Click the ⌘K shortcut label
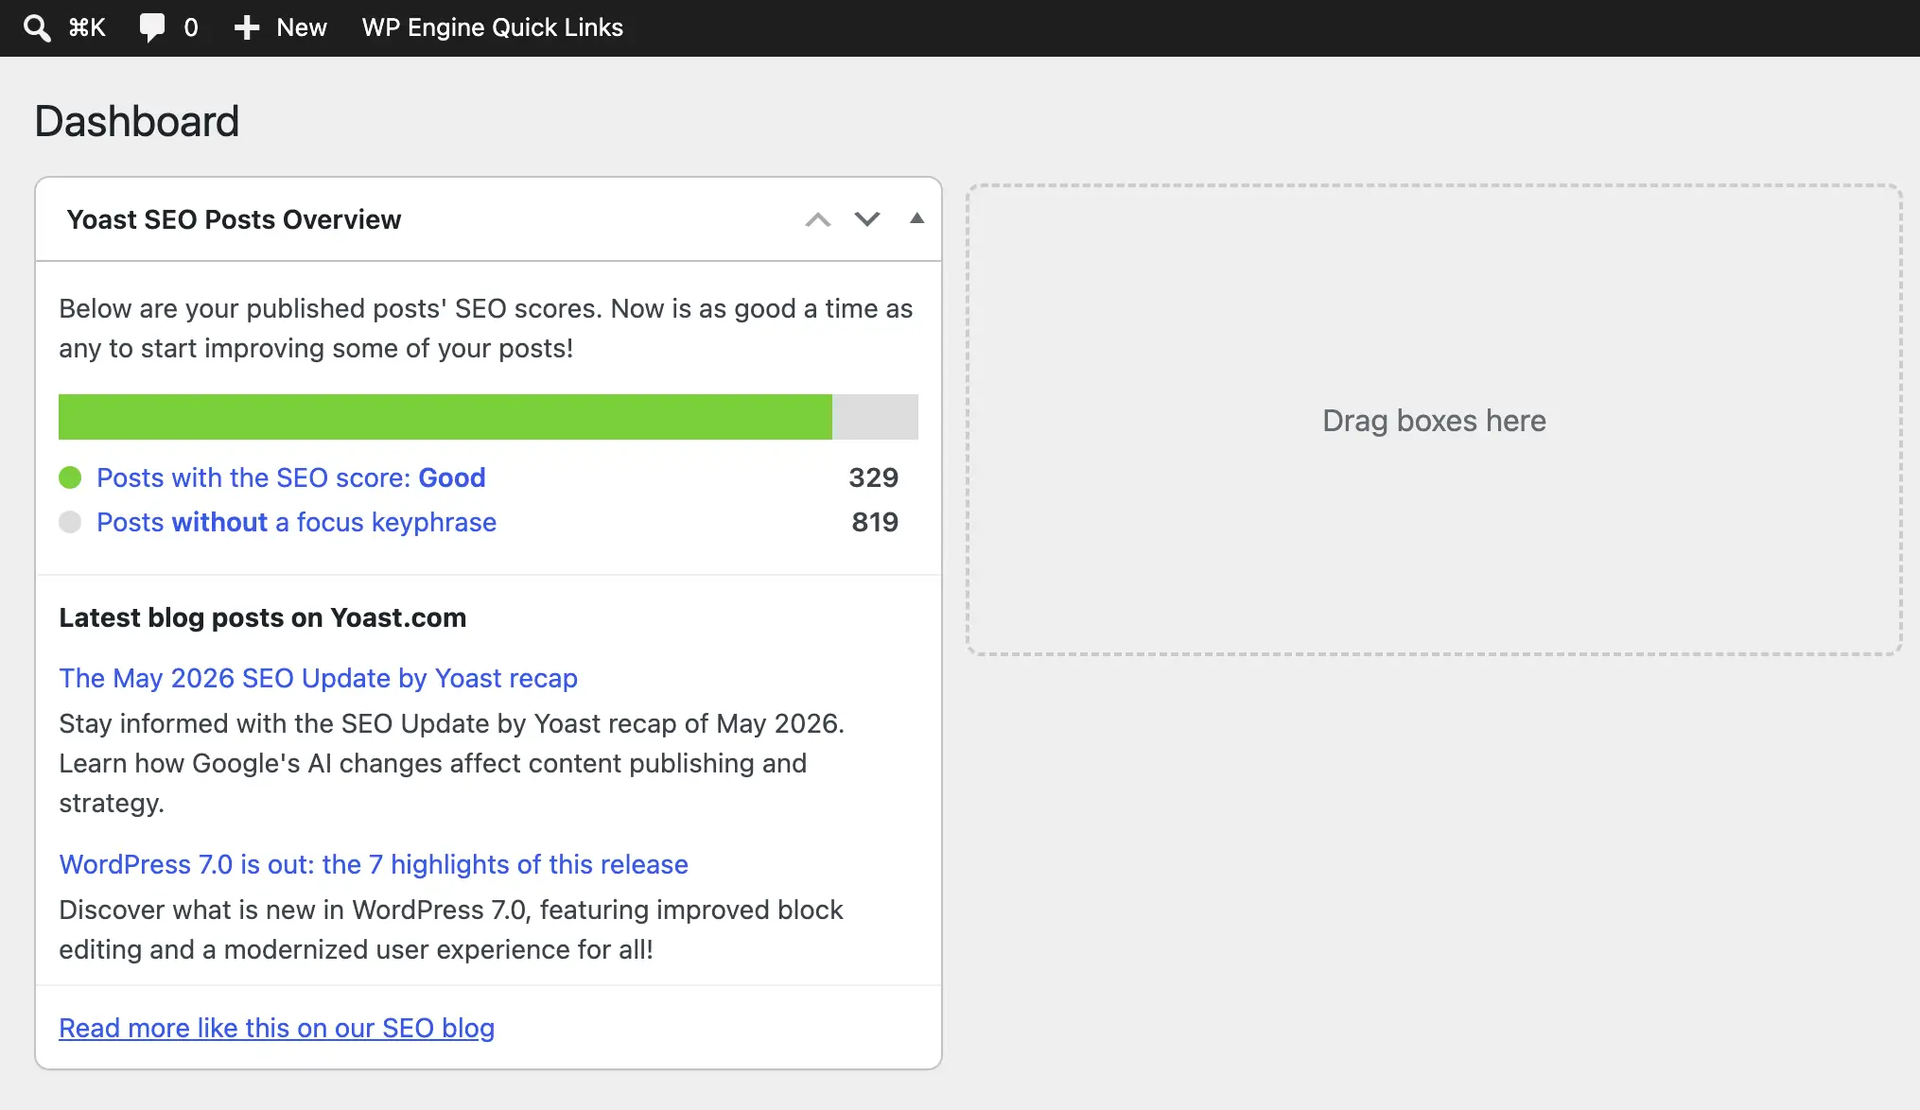 click(x=86, y=27)
